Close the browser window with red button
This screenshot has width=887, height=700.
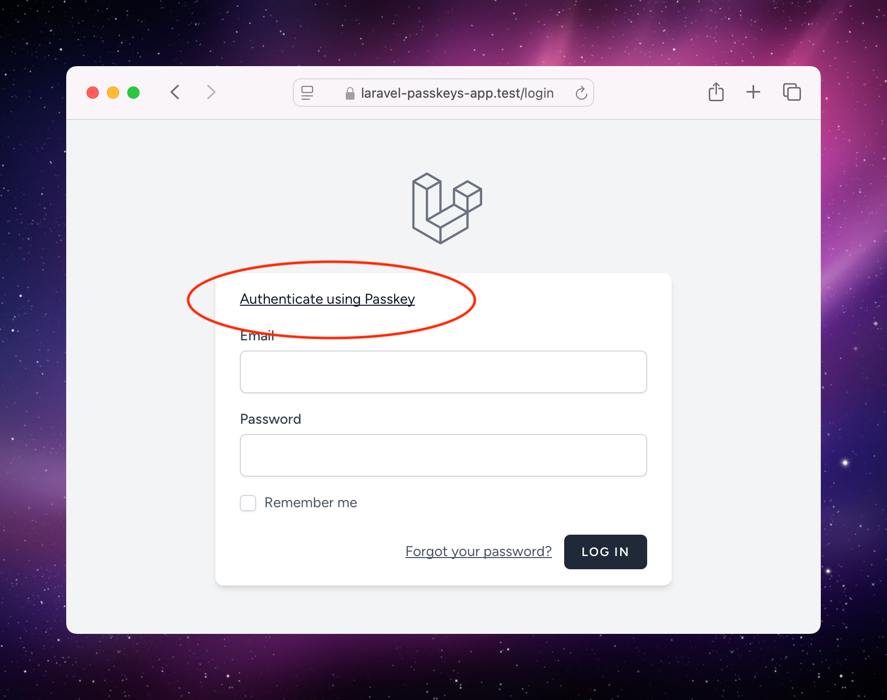point(93,93)
